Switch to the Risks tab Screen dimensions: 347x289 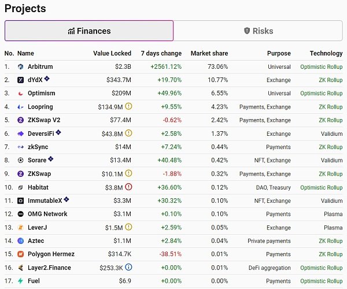(x=258, y=31)
